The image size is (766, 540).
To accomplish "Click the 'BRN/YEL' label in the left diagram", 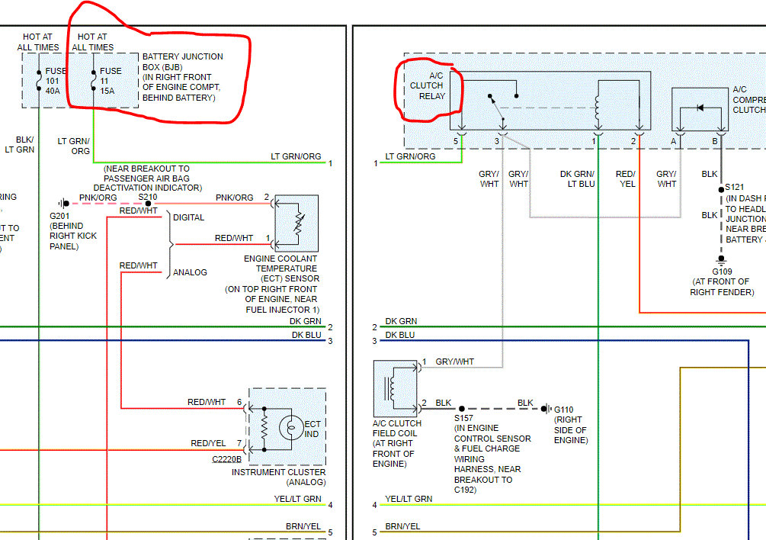I will pyautogui.click(x=303, y=526).
